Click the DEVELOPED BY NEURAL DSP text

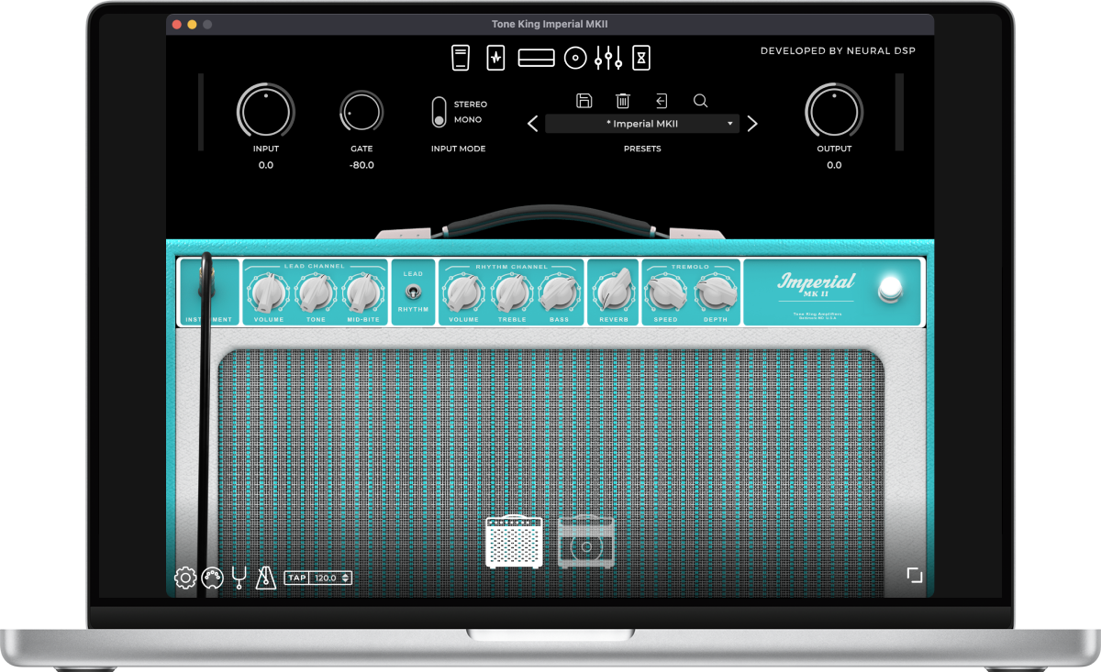[838, 51]
